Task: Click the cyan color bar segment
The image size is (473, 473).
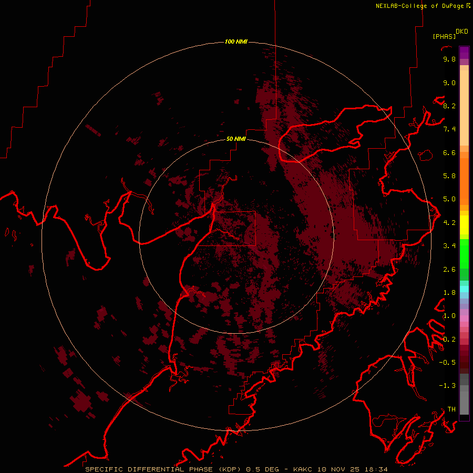Action: click(464, 289)
